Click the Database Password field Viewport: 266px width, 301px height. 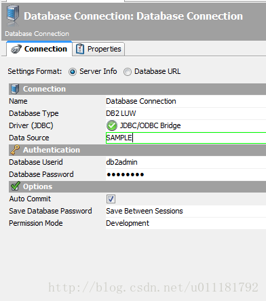(x=186, y=174)
